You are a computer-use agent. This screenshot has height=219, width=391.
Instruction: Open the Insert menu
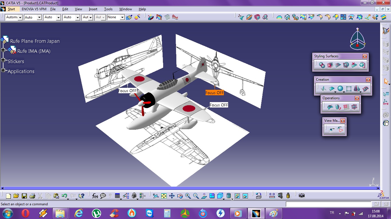(93, 9)
